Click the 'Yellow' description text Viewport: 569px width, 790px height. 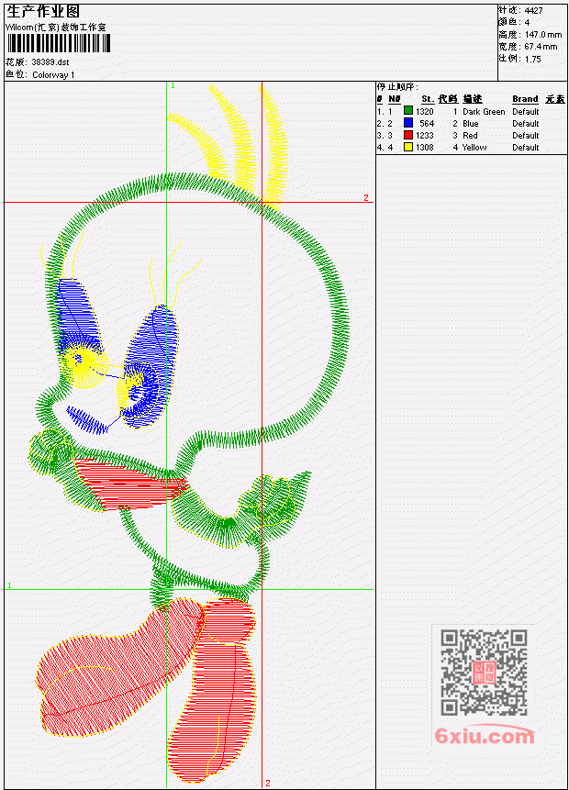coord(474,148)
